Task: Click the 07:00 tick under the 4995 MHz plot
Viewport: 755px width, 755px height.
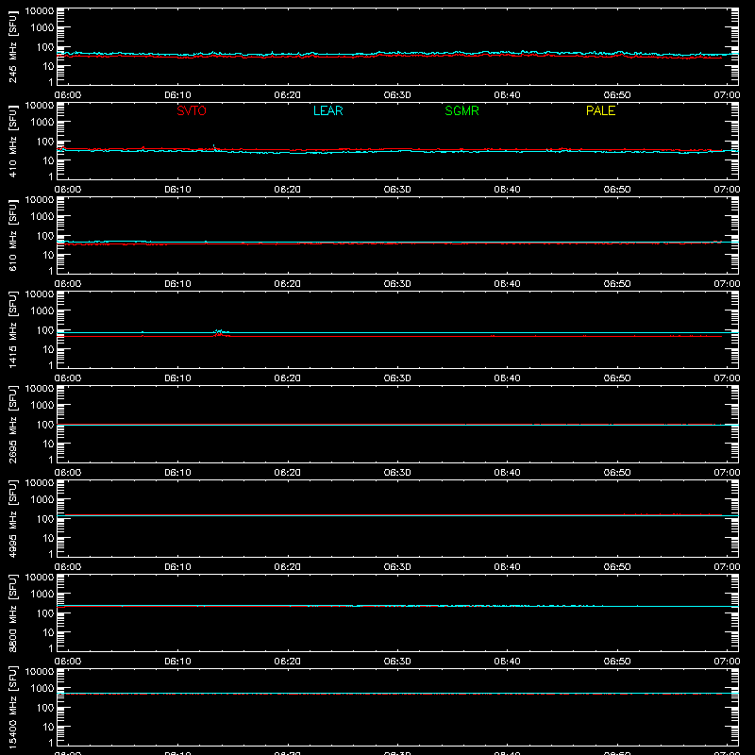Action: click(727, 567)
